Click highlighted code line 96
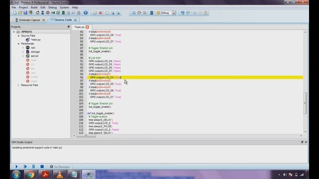 click(195, 78)
